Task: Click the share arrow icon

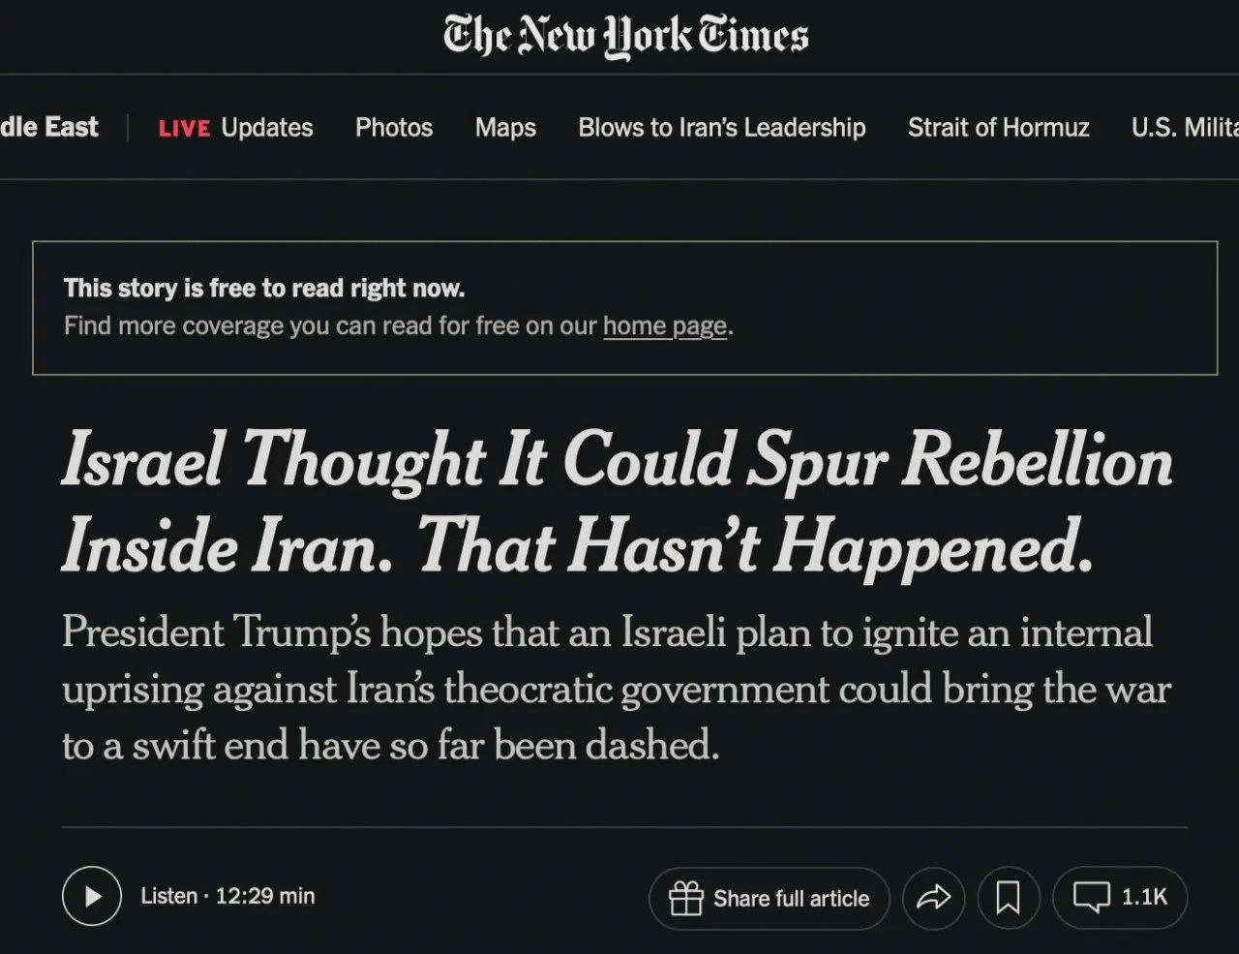Action: tap(933, 899)
